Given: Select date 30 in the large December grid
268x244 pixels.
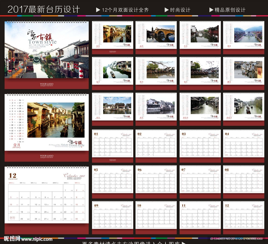Looking at the screenshot, I should pos(77,219).
